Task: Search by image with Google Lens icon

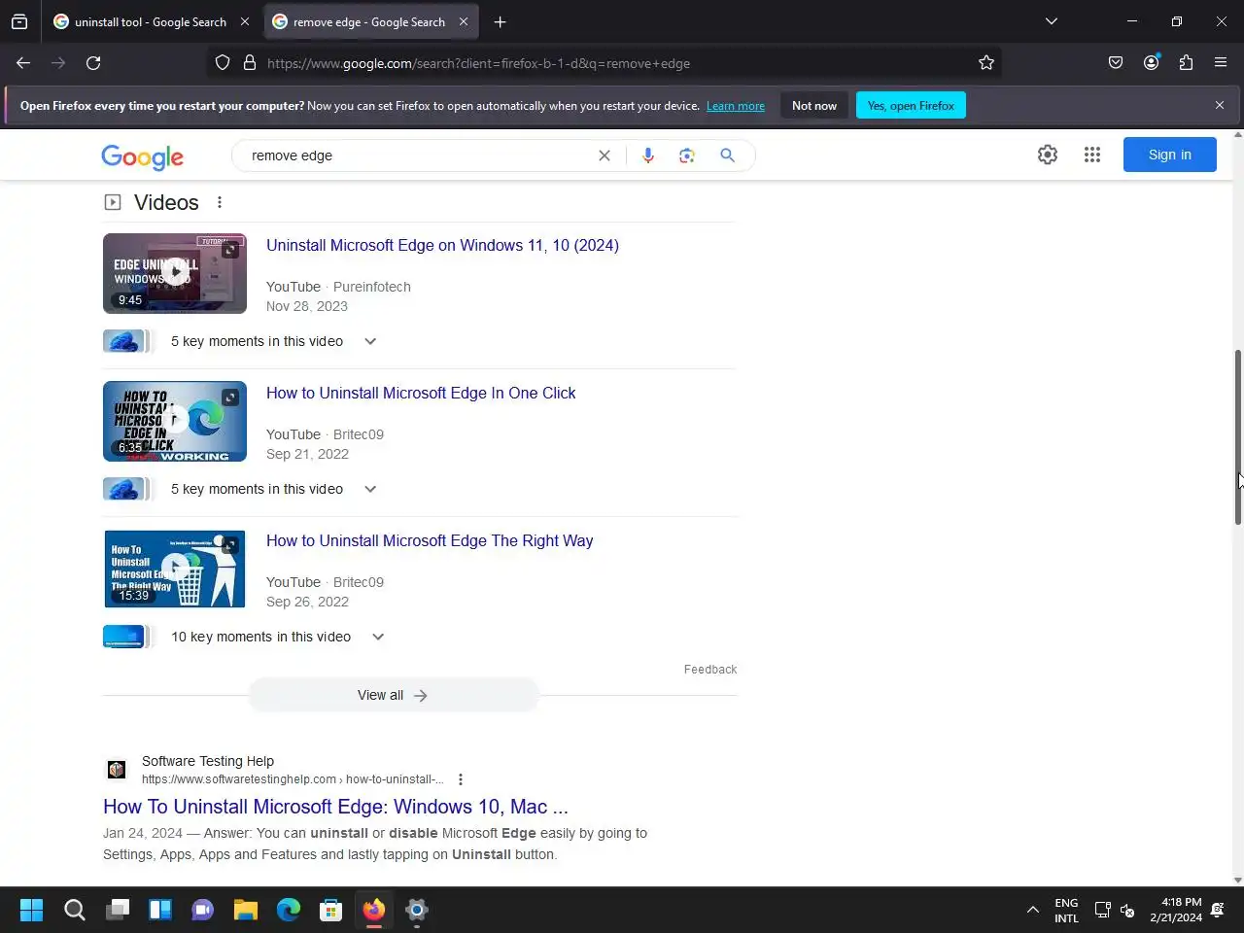Action: [x=687, y=155]
